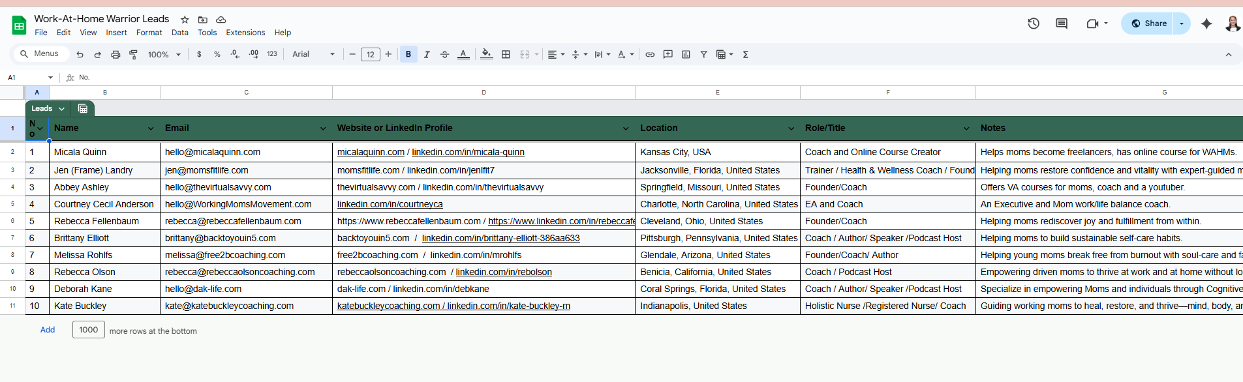Open the horizontal align dropdown
Viewport: 1243px width, 382px height.
click(556, 55)
